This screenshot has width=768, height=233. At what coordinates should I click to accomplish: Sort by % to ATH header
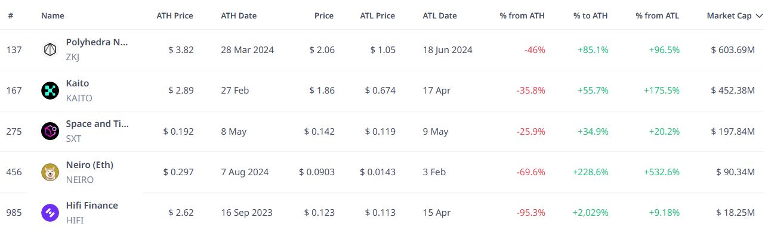click(x=591, y=16)
